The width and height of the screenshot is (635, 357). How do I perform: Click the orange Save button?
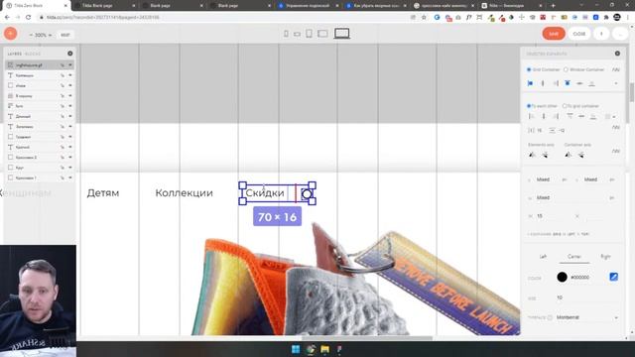[554, 34]
